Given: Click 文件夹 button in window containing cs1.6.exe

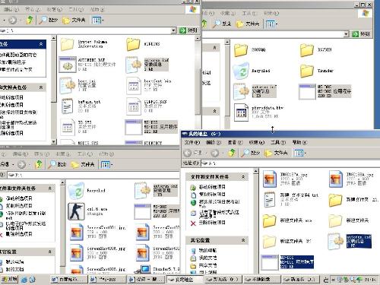Looking at the screenshot, I should [83, 164].
